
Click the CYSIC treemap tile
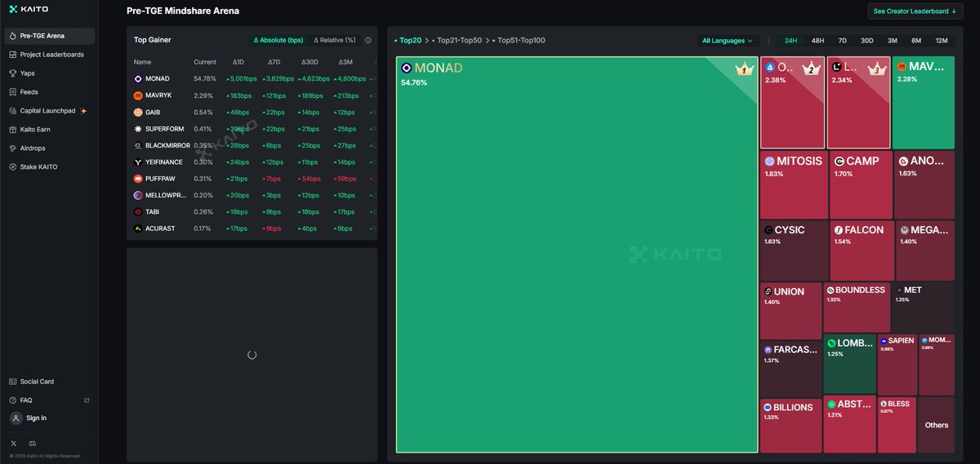click(793, 250)
